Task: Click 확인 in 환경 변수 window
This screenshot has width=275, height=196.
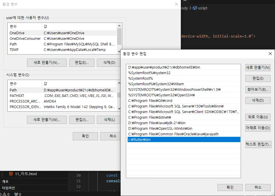Action: [85, 136]
